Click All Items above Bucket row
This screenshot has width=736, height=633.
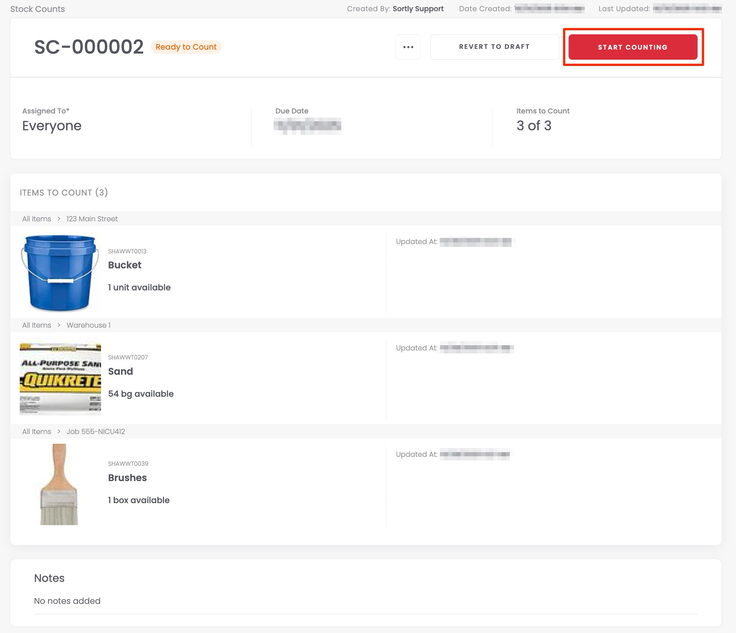(37, 219)
